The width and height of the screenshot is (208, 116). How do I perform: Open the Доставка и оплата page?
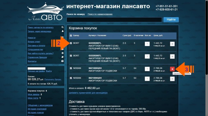click(x=36, y=46)
